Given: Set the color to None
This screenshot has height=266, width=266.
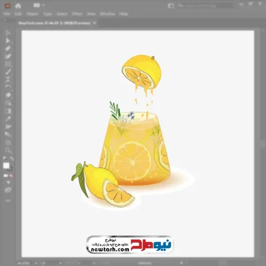Looking at the screenshot, I should (x=11, y=176).
